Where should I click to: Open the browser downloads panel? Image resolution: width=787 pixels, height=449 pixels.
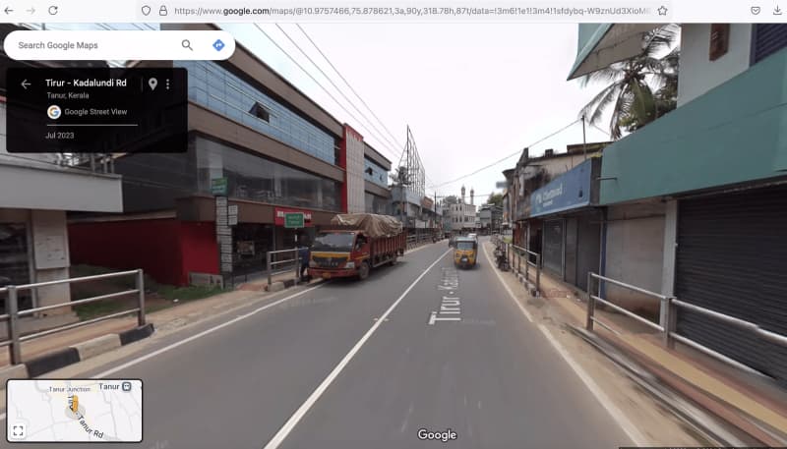click(x=777, y=10)
